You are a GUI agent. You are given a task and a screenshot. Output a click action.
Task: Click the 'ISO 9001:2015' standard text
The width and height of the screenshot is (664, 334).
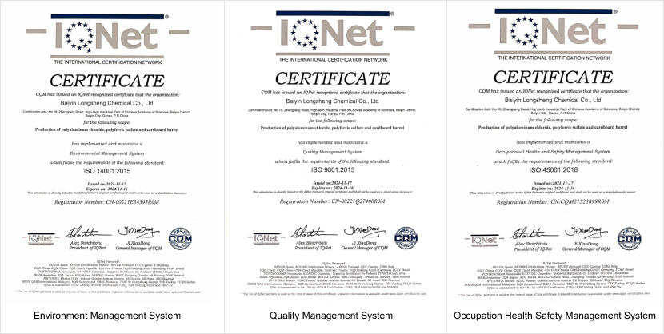333,169
